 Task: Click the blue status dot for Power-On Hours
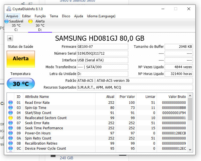[11, 133]
